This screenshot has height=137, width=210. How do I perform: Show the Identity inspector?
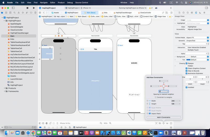click(192, 13)
